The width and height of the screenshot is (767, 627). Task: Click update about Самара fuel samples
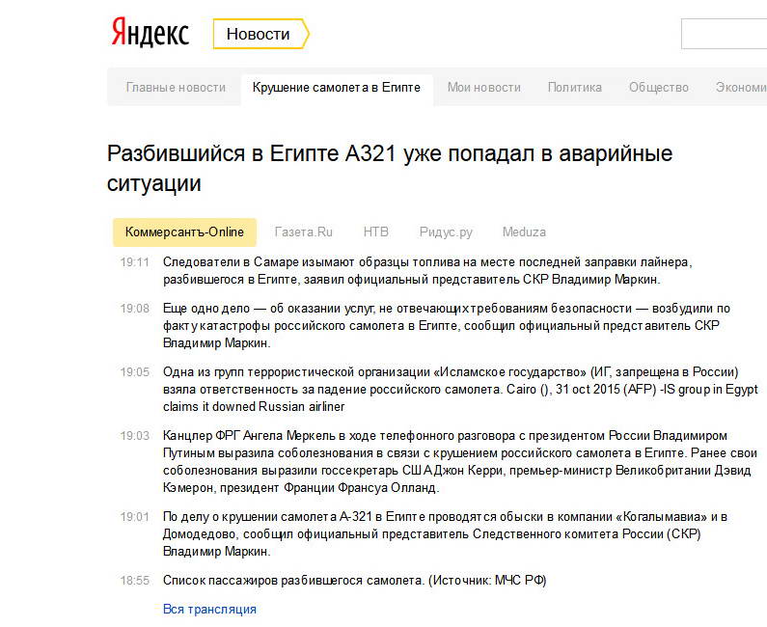427,271
